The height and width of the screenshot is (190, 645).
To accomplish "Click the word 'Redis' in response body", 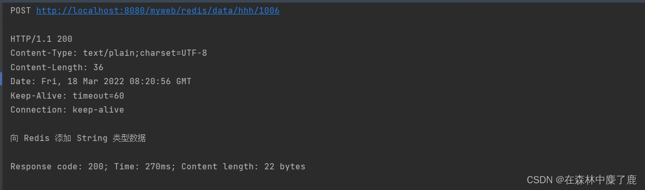I will (x=37, y=138).
